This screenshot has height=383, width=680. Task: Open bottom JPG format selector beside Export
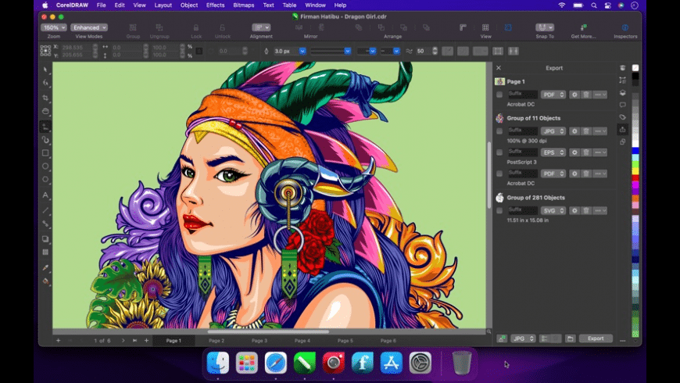point(523,338)
